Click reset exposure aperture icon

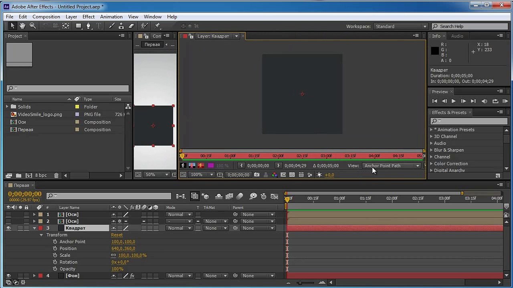tap(319, 175)
